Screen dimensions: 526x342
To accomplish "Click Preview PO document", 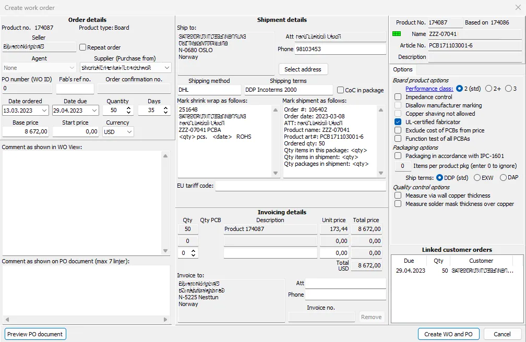I will (35, 334).
